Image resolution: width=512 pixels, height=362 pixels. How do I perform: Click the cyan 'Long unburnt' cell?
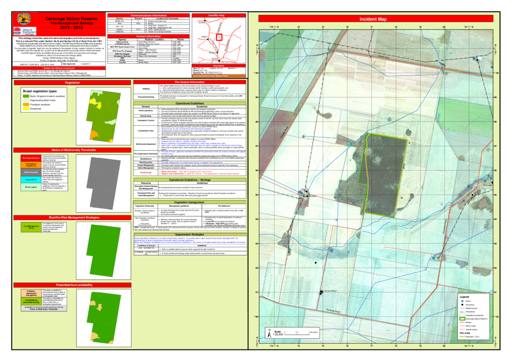pos(31,180)
